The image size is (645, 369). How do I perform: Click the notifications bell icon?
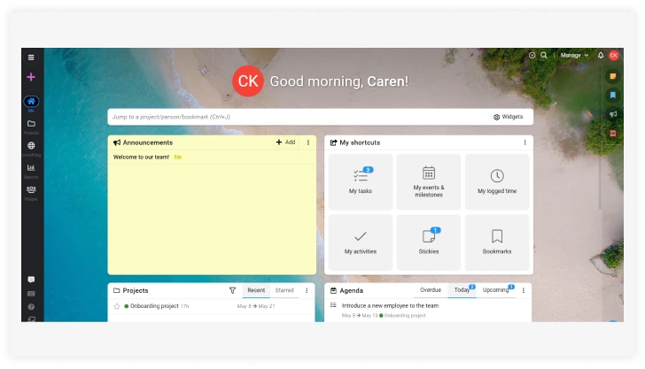point(600,56)
